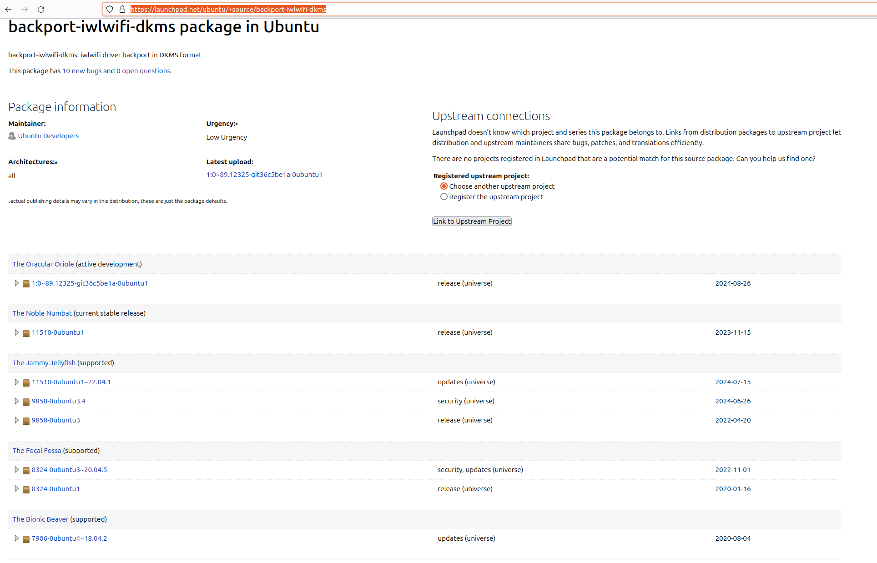Click the browser forward arrow
This screenshot has width=877, height=563.
point(25,9)
